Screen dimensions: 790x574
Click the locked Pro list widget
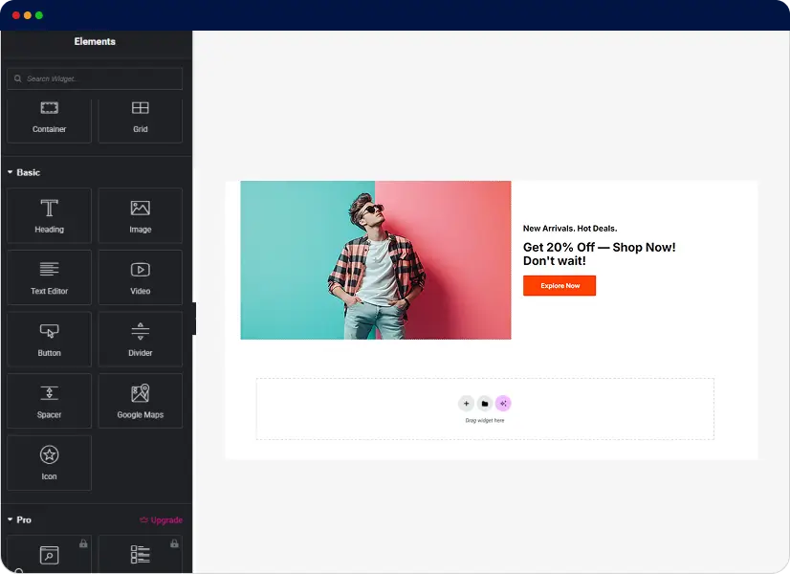(140, 554)
